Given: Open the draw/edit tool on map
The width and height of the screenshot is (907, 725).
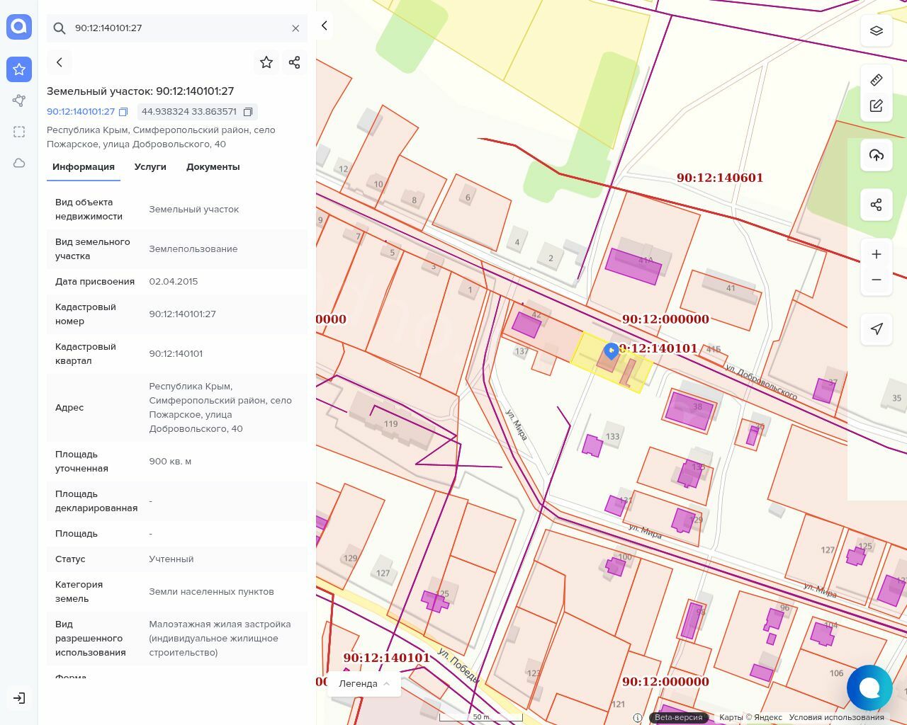Looking at the screenshot, I should point(876,106).
